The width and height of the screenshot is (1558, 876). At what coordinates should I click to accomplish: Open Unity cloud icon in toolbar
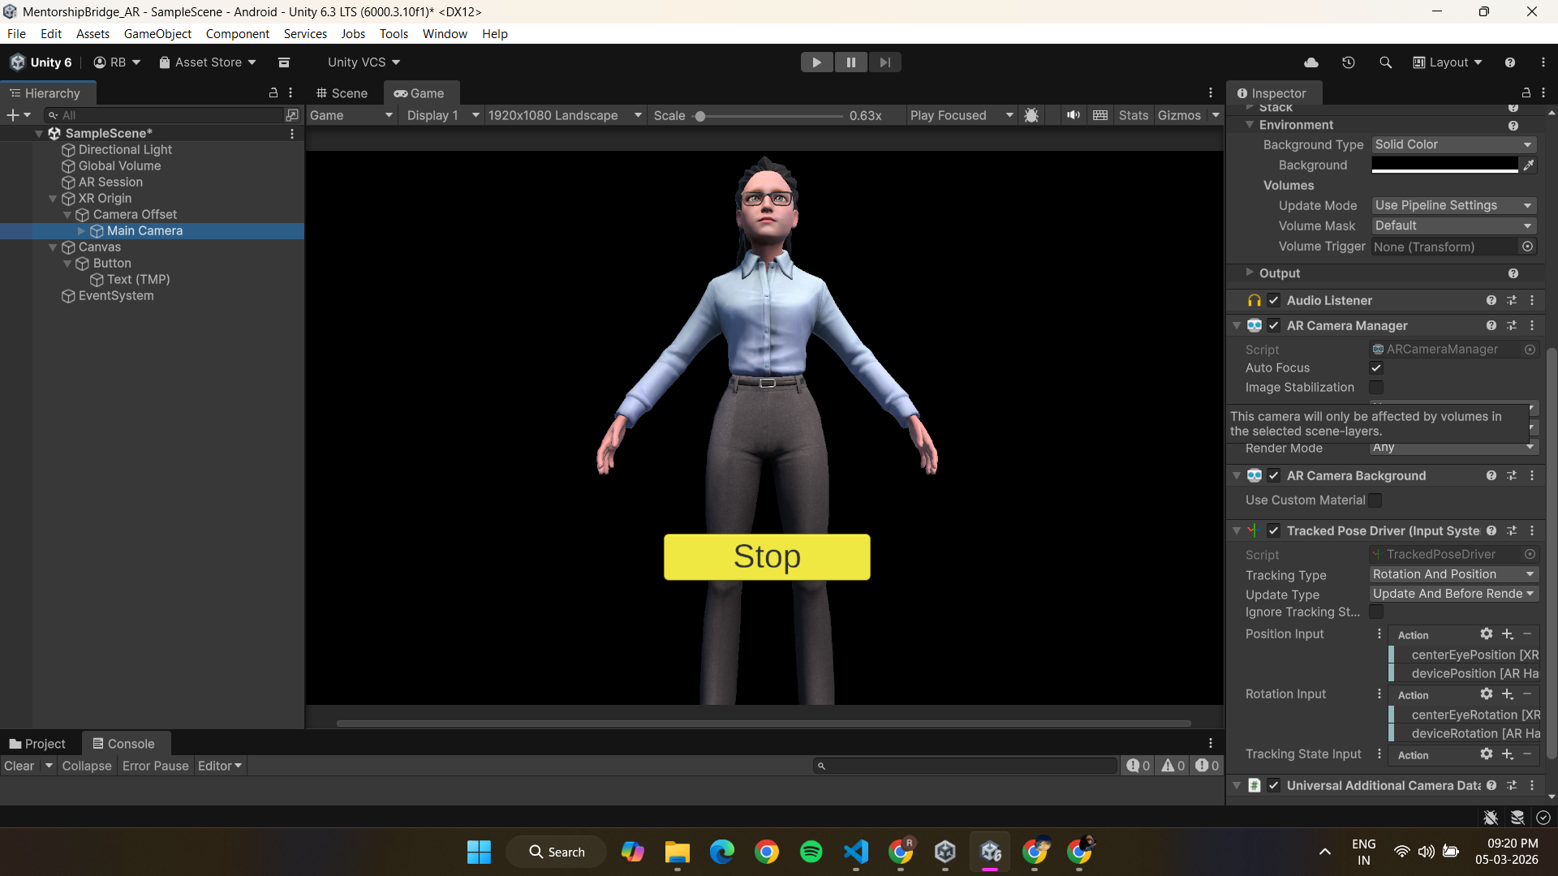[1311, 62]
